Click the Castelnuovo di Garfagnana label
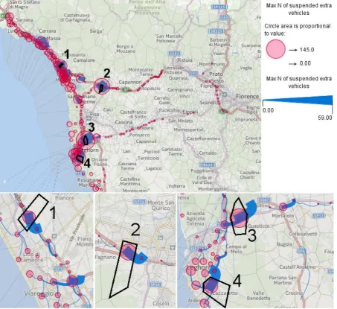Screen dimensions: 337x309 click(77, 18)
